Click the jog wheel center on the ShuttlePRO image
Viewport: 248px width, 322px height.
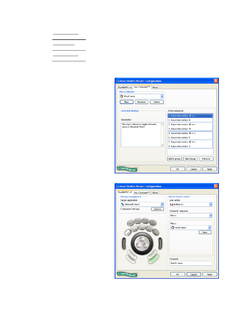coord(142,244)
